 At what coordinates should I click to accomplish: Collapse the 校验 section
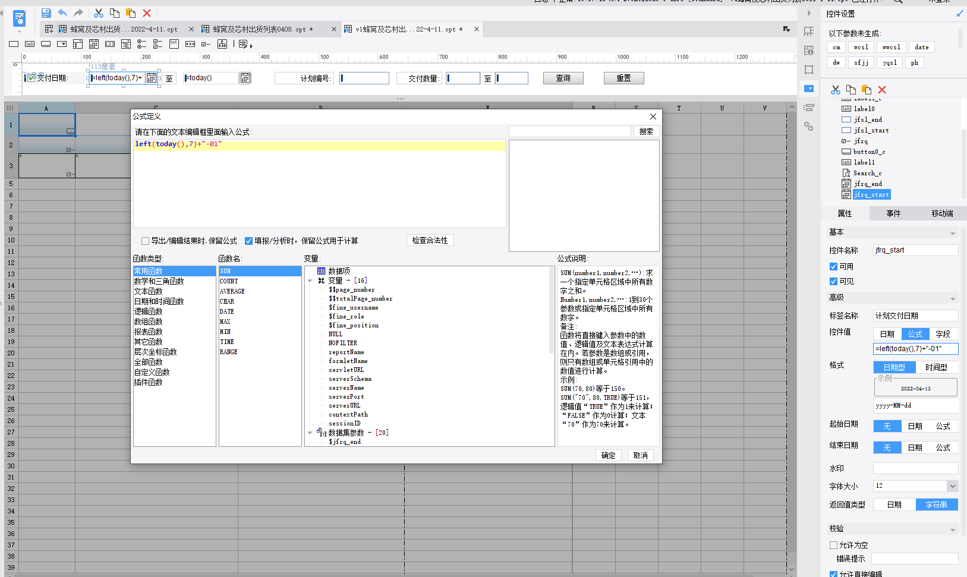(953, 529)
